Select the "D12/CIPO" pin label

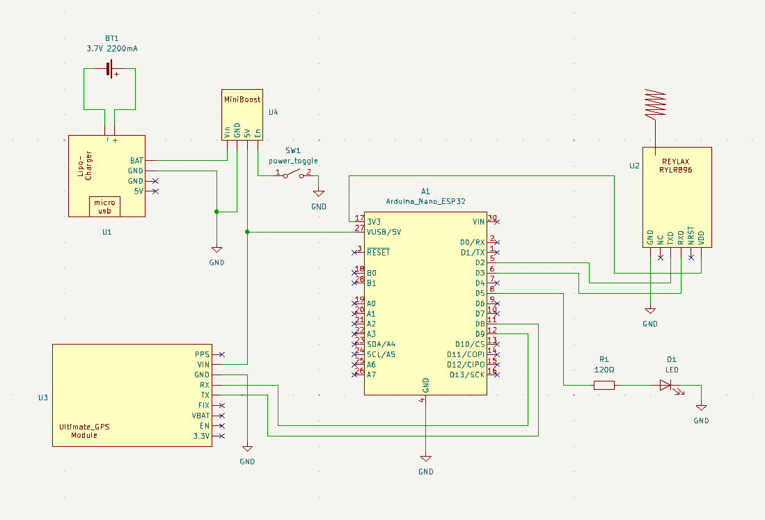point(466,364)
